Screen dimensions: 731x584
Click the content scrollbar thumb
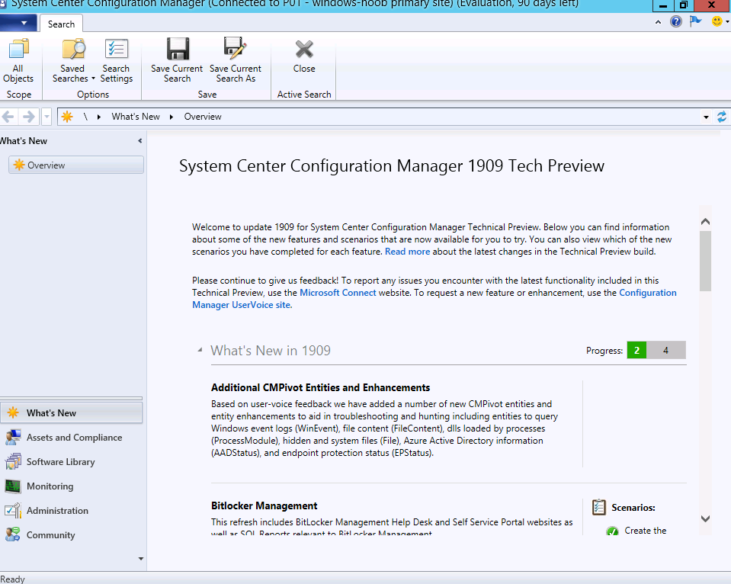click(705, 262)
